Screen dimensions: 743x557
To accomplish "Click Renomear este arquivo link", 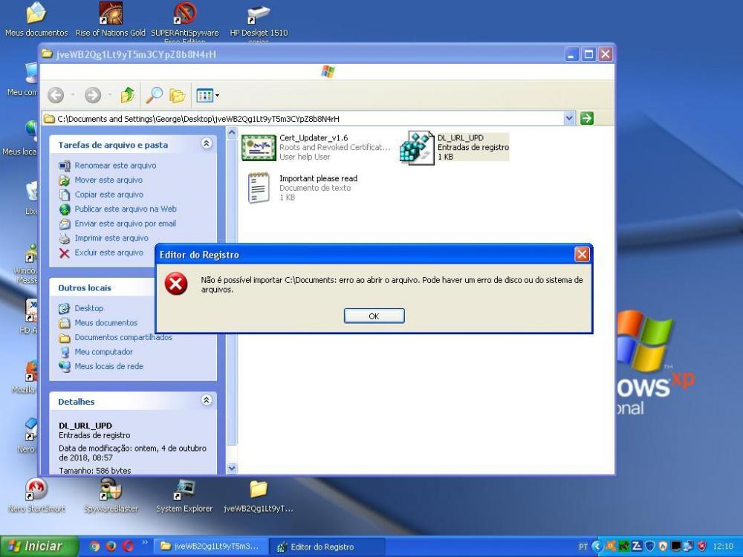I will click(115, 166).
